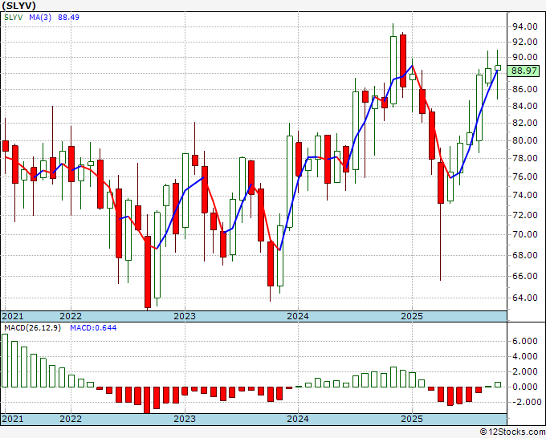Click the highlighted current price tag 88.97
546x438 pixels.
[524, 71]
